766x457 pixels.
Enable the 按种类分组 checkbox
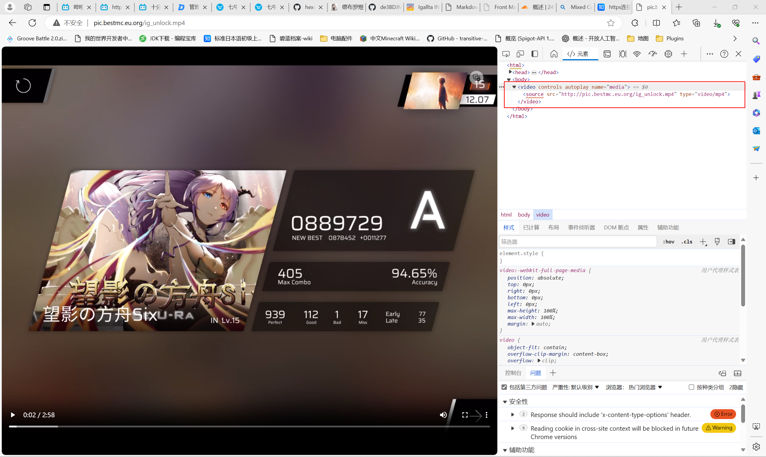click(691, 387)
